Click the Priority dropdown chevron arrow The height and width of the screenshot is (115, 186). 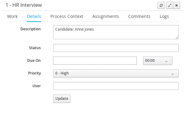pos(173,74)
